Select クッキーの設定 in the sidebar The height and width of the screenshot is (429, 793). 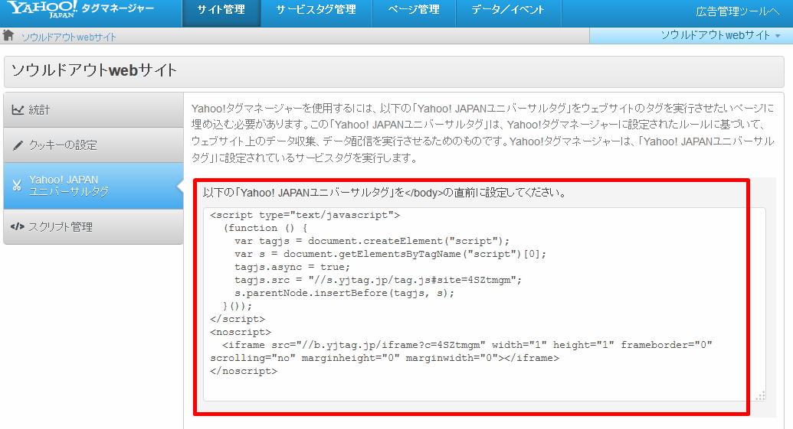[93, 145]
